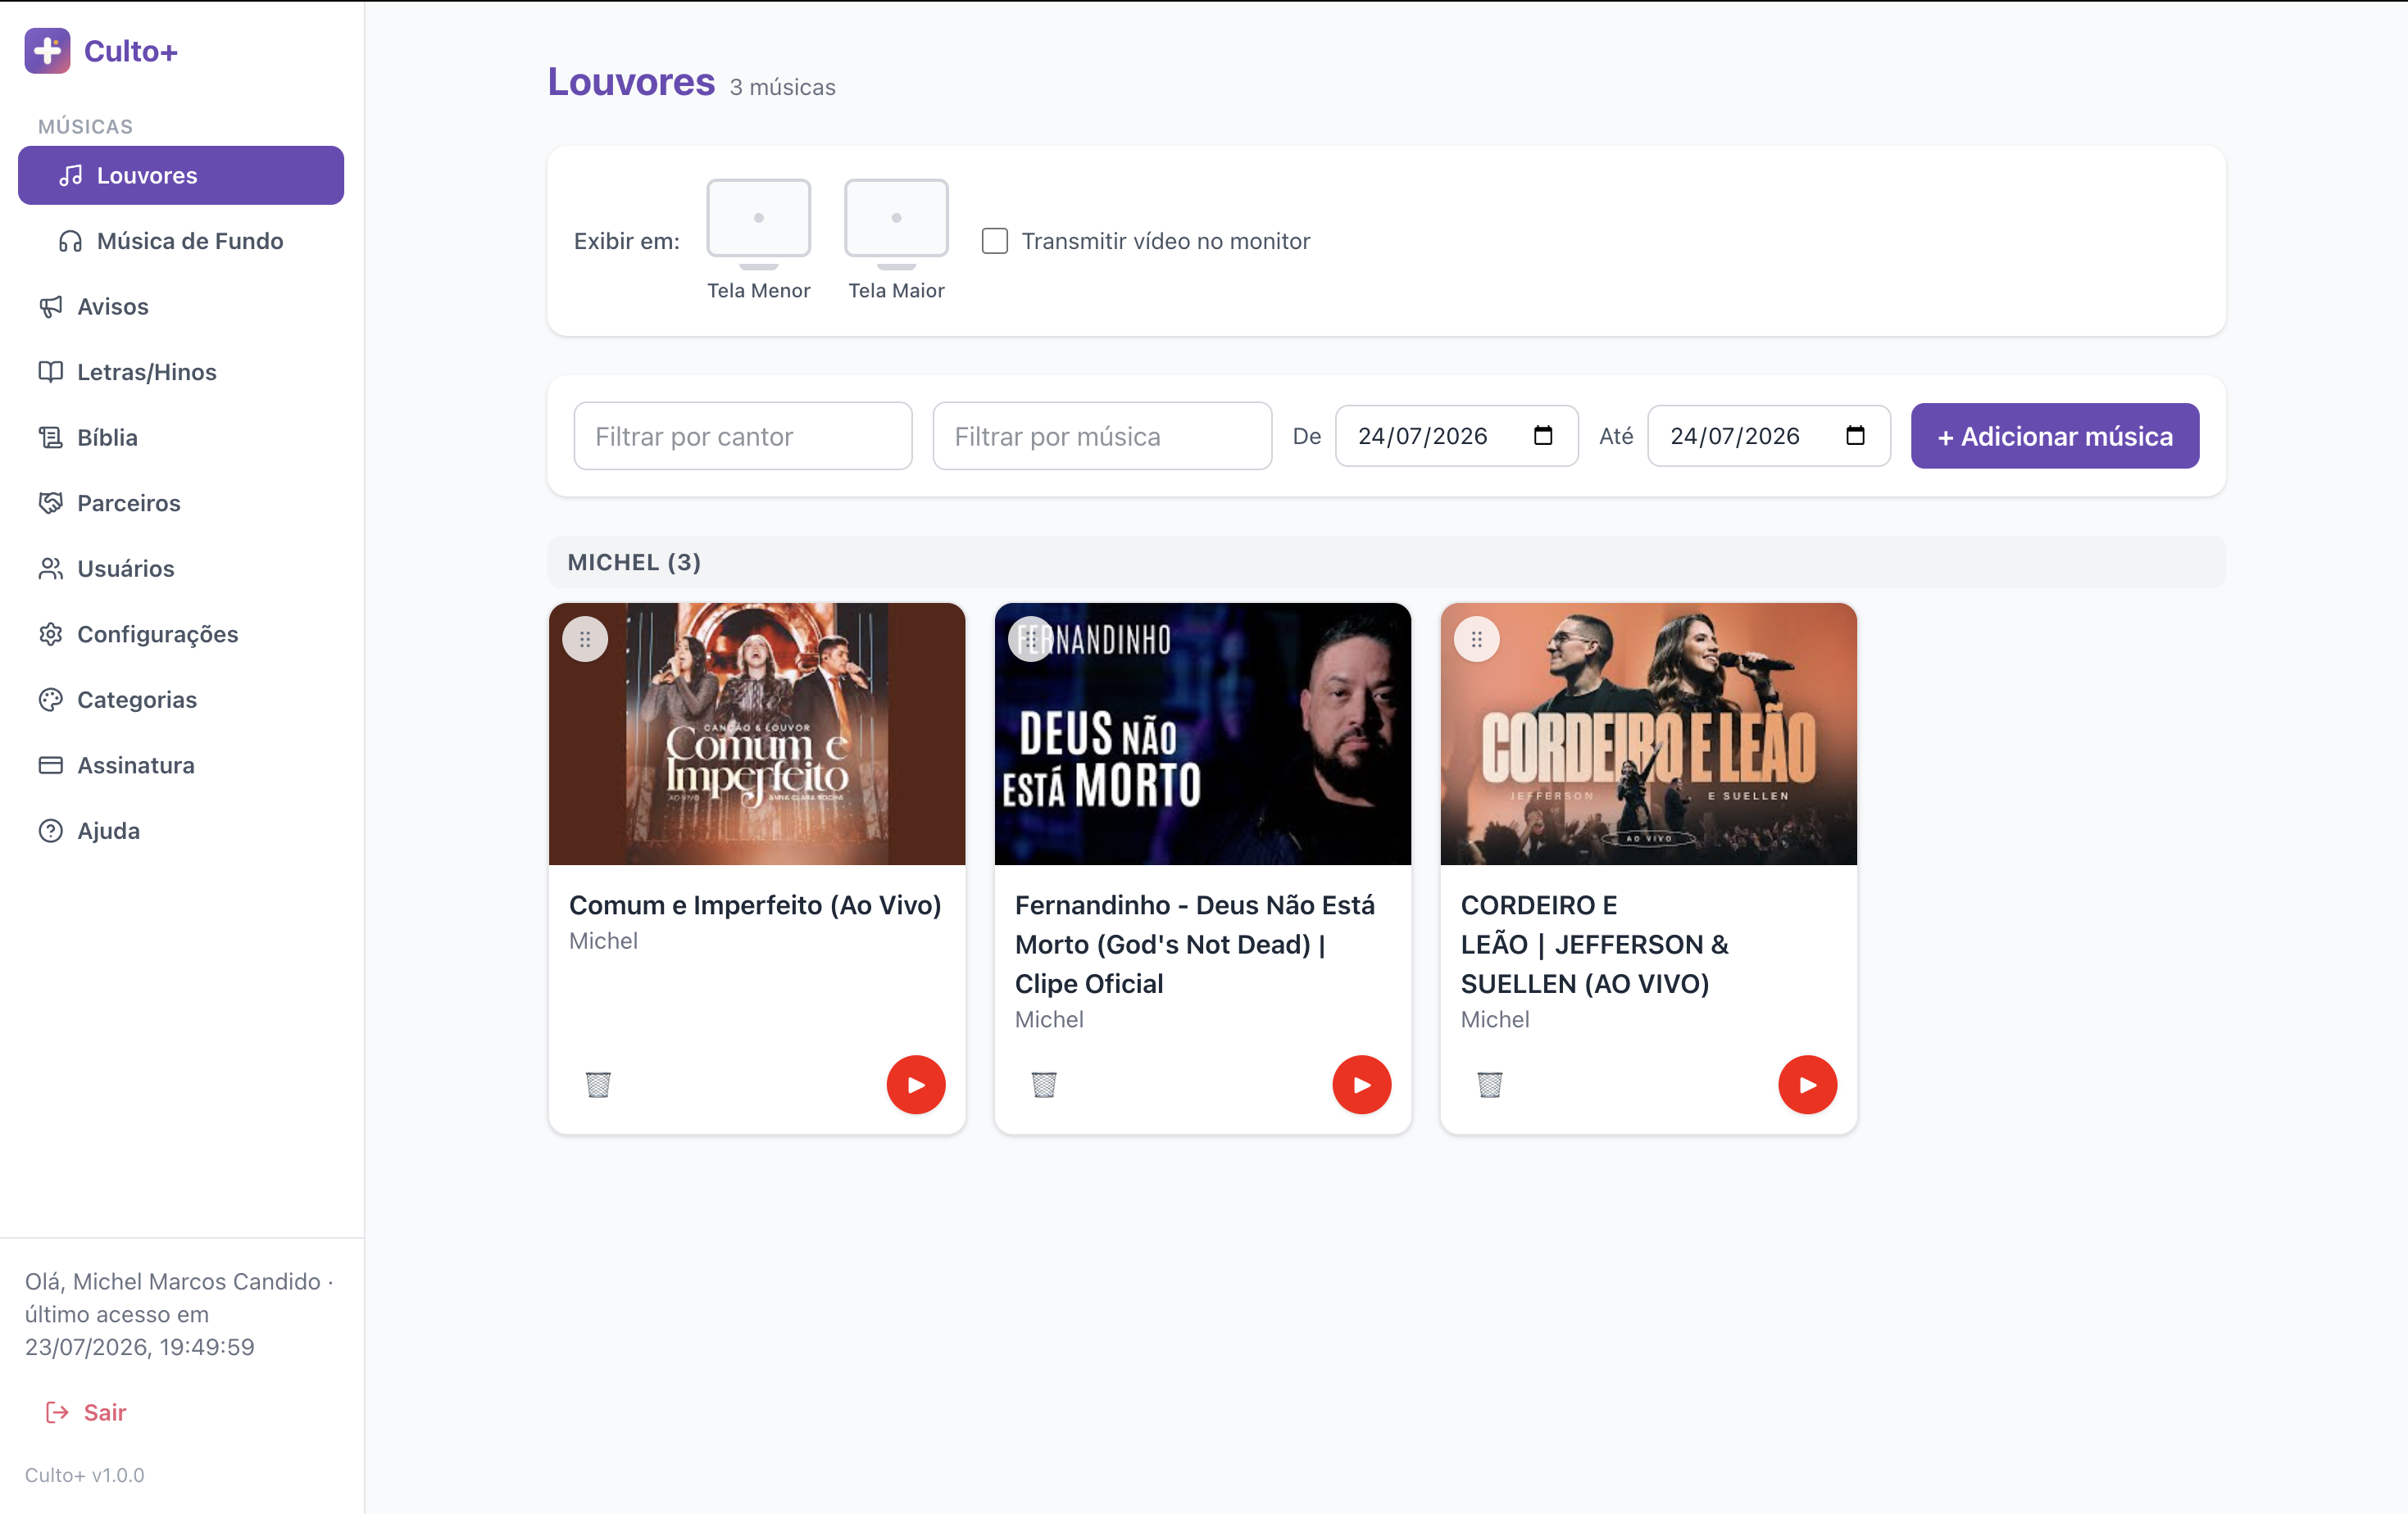Click the último acesso greeting text

(x=178, y=1314)
